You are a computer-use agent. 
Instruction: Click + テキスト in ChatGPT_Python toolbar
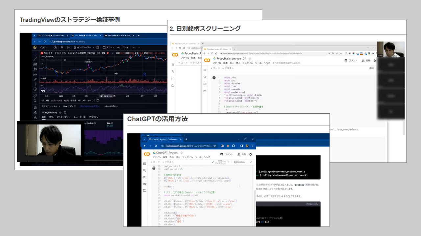(168, 162)
